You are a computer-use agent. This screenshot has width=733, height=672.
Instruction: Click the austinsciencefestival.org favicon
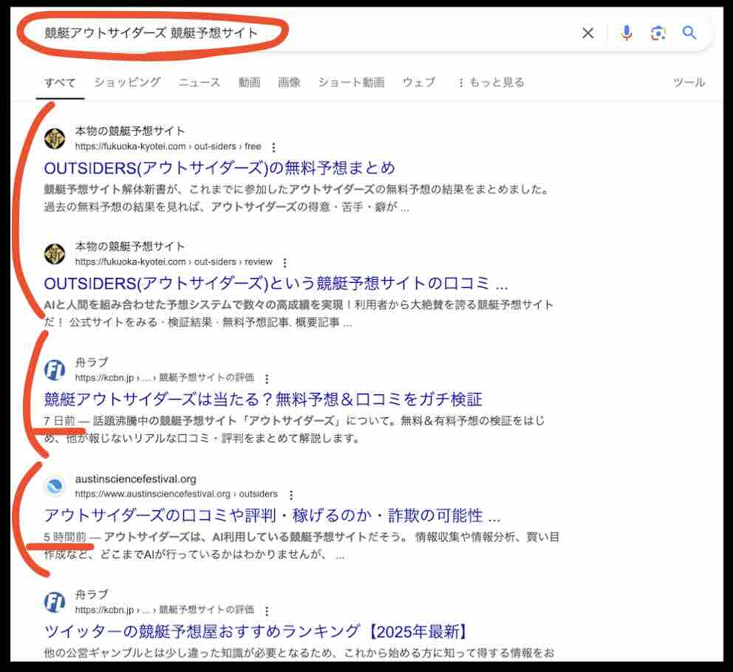pos(55,486)
